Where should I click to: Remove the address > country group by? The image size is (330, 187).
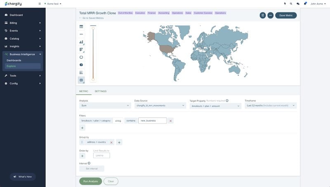coord(111,142)
